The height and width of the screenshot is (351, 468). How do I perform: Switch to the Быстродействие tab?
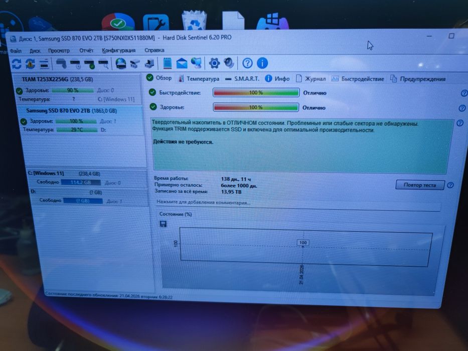[x=358, y=79]
